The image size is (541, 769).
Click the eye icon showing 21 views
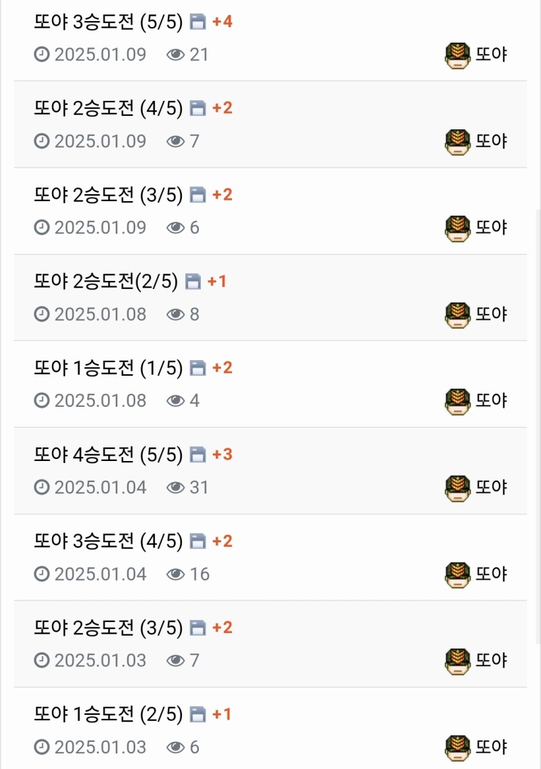click(176, 55)
